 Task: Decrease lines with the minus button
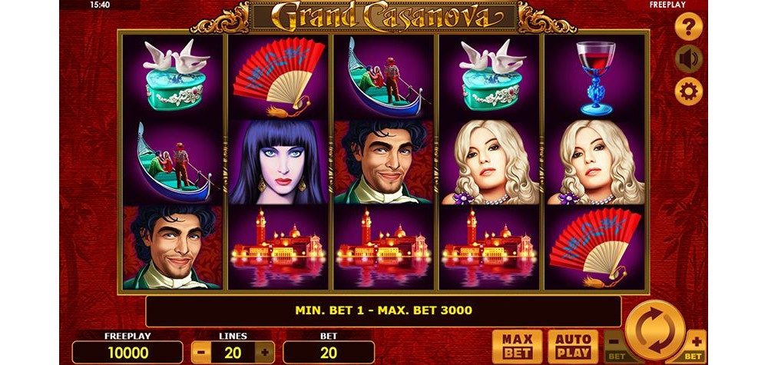200,352
